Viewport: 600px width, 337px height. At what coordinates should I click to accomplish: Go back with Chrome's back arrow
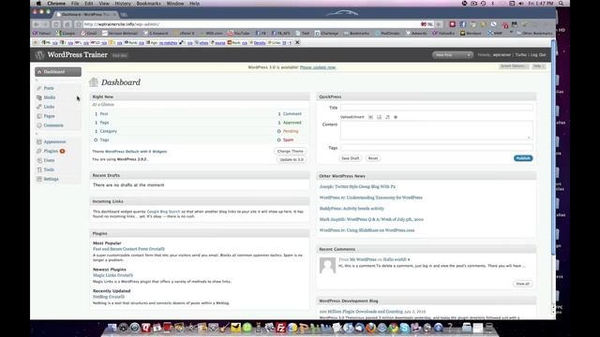point(37,24)
